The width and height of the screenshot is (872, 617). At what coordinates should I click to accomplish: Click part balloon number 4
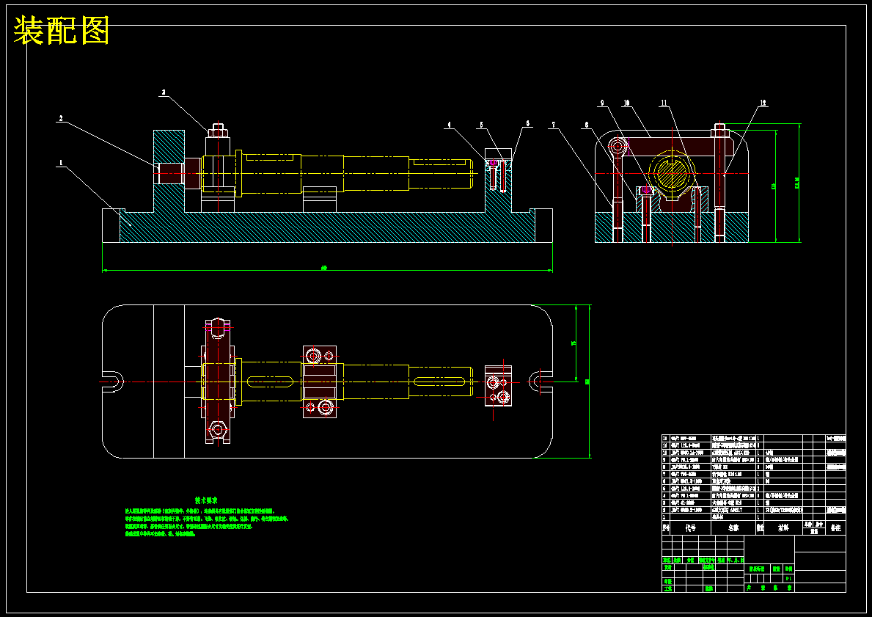tap(449, 125)
